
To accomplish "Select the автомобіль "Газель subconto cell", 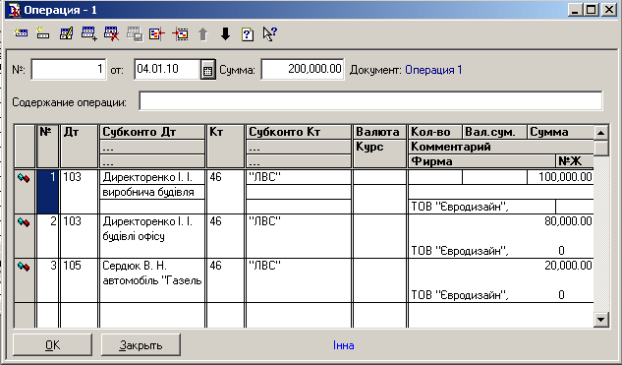I will click(152, 280).
